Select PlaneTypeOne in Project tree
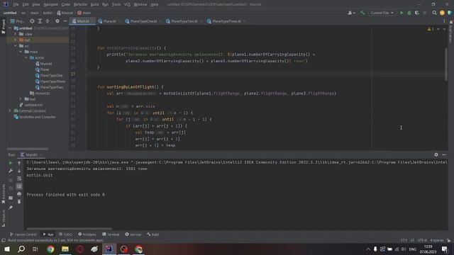 (49, 76)
